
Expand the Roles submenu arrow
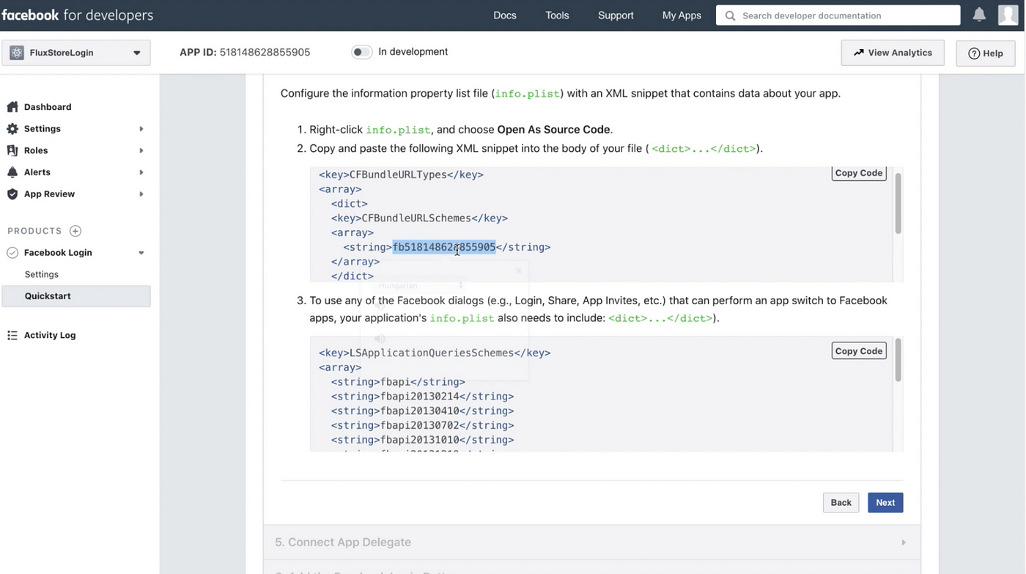141,150
